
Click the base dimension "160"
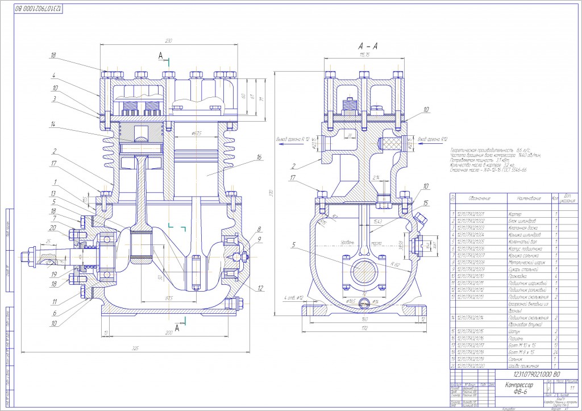pyautogui.click(x=364, y=319)
